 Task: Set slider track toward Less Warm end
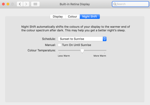[x=63, y=50]
